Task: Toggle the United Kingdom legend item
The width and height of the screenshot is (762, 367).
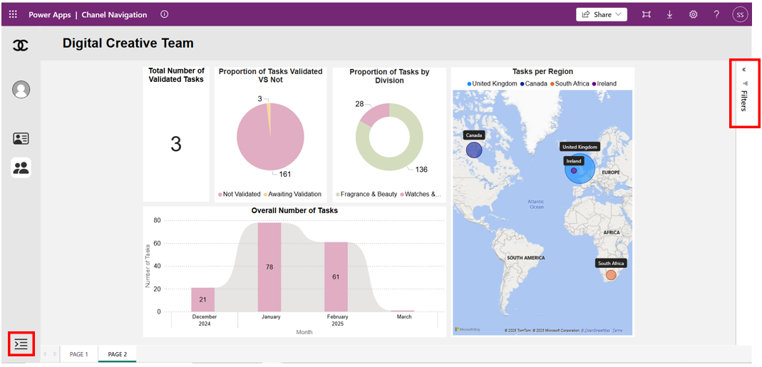Action: (x=495, y=83)
